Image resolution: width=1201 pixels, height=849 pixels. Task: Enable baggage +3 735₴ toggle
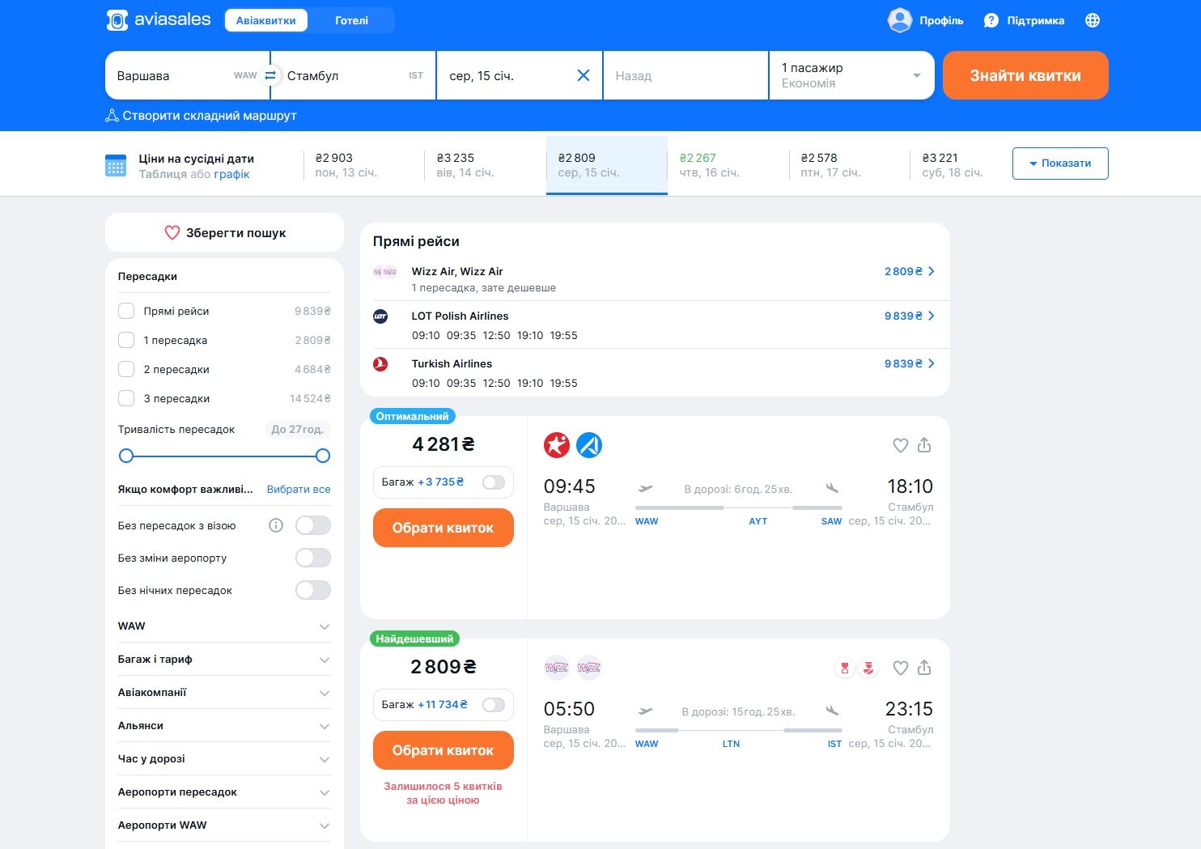click(x=494, y=482)
